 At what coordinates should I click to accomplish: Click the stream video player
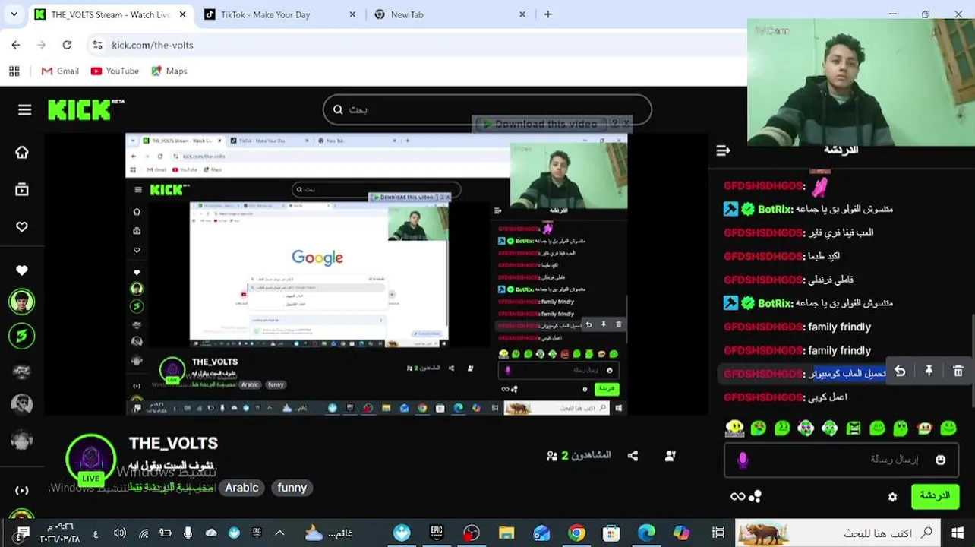click(376, 273)
